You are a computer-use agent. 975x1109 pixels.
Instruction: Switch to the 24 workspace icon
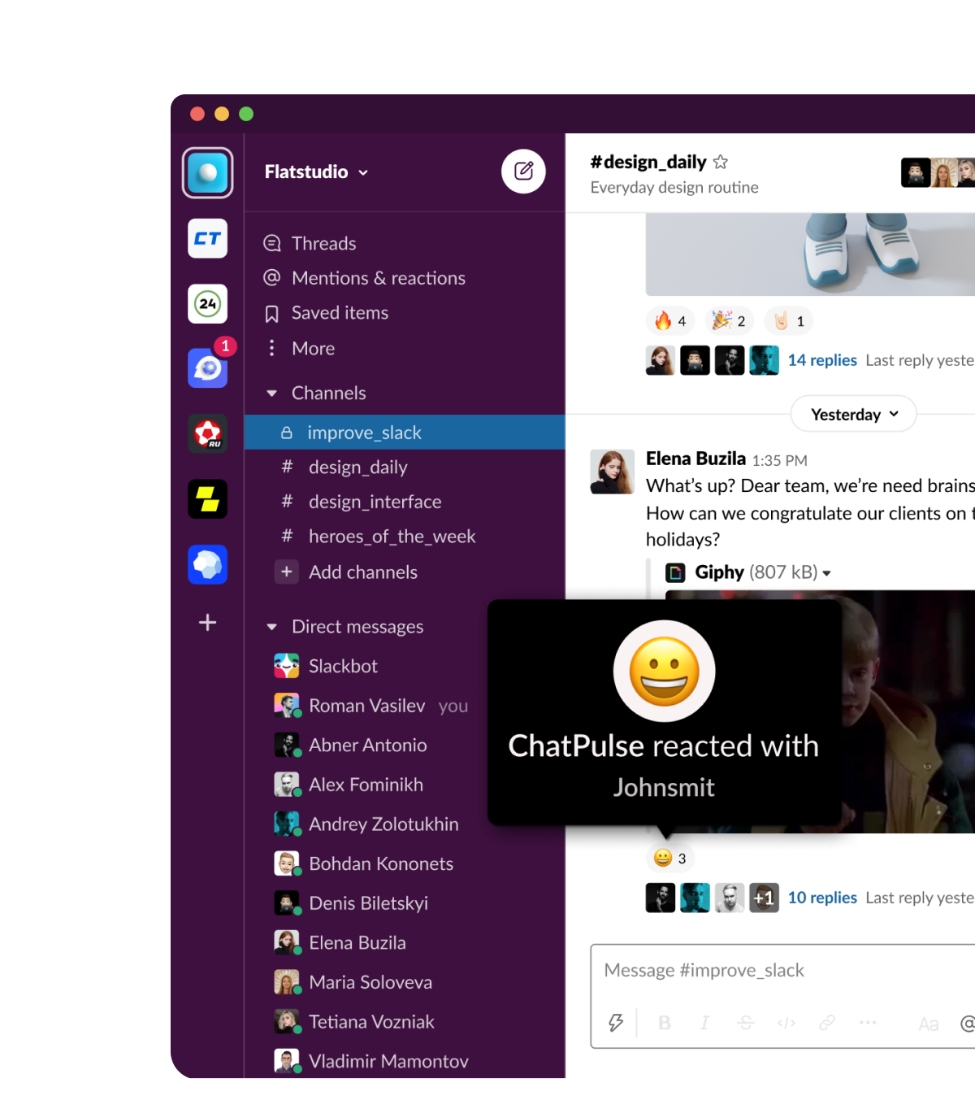click(207, 304)
